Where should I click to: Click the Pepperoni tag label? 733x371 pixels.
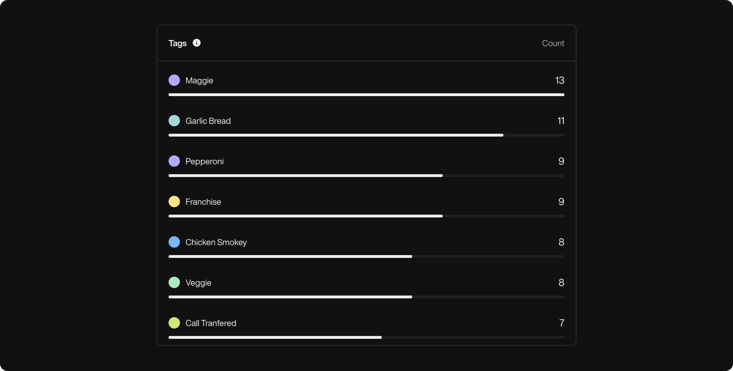[x=204, y=161]
